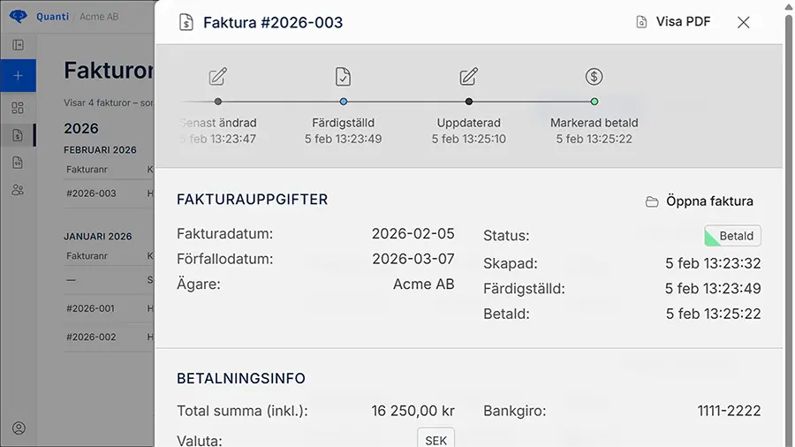795x447 pixels.
Task: Click the PDF file icon
Action: (641, 22)
